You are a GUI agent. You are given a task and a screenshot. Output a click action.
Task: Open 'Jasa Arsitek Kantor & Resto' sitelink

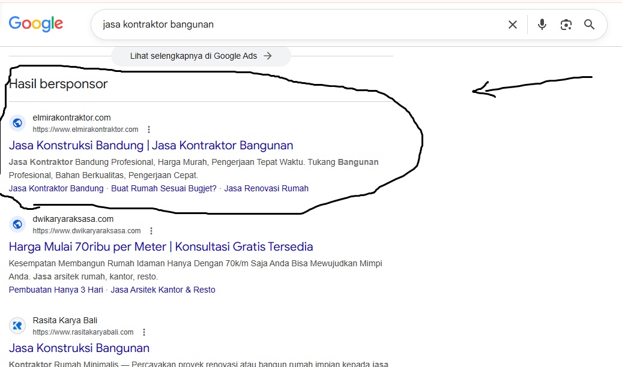pyautogui.click(x=163, y=290)
